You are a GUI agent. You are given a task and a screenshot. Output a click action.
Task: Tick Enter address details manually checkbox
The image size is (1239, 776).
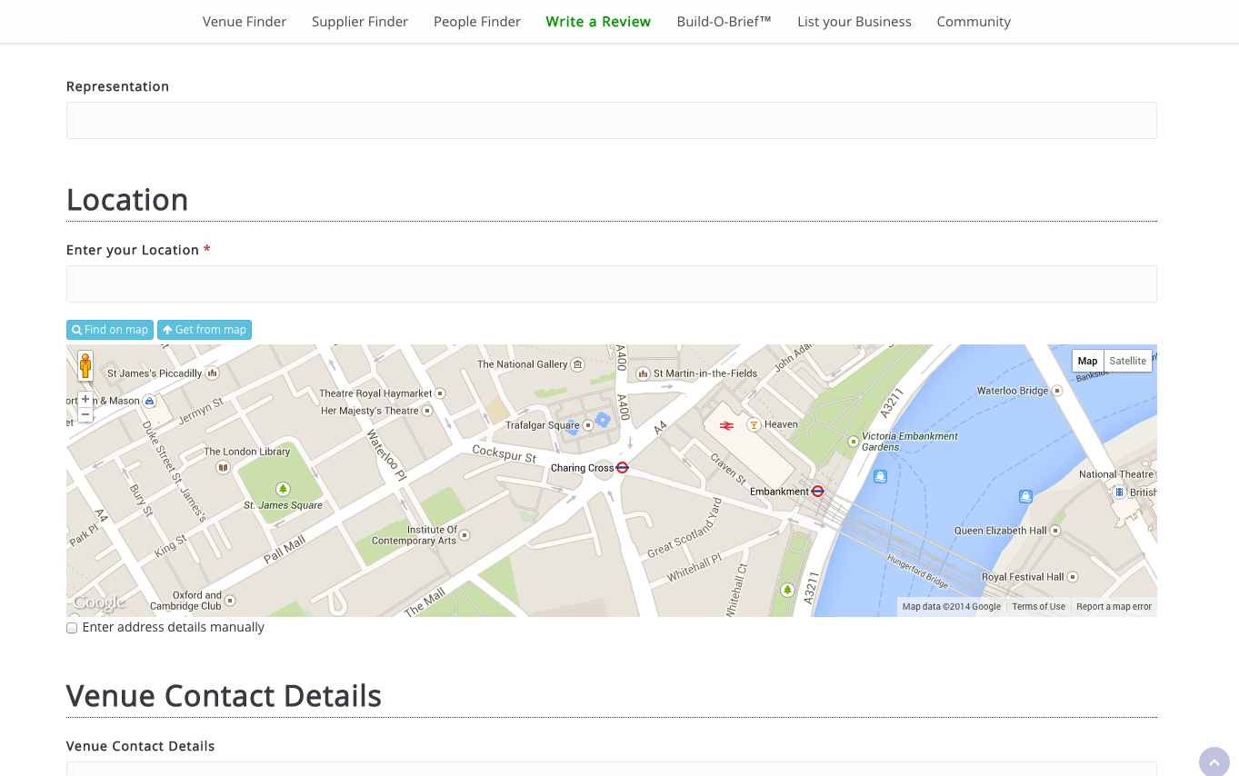[x=72, y=628]
